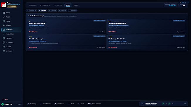Click Advanced Tactical Intelligence specialty
The height and width of the screenshot is (107, 191).
37,41
